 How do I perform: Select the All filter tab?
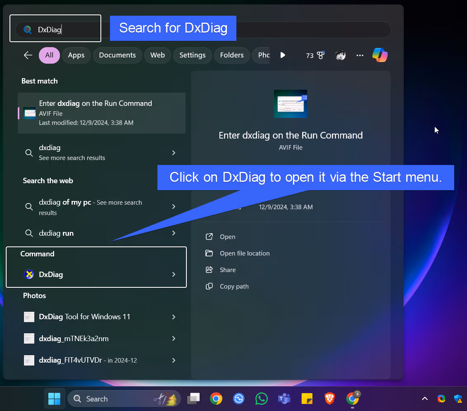(49, 55)
